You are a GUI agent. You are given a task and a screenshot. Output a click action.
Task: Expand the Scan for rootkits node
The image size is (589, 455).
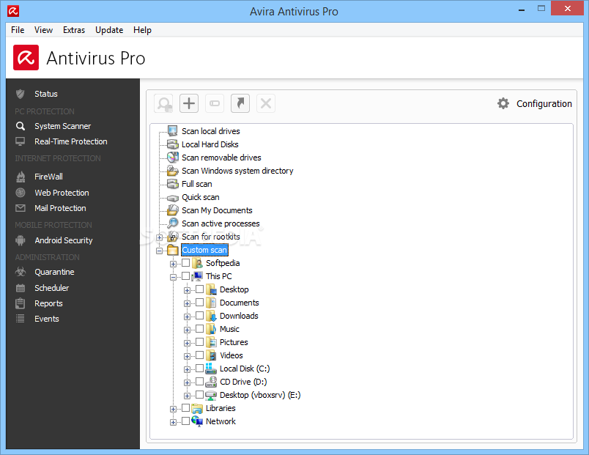click(159, 237)
